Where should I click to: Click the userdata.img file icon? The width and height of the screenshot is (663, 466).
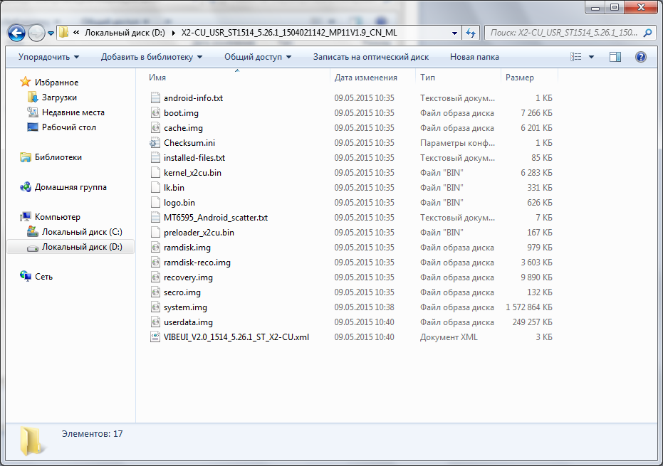coord(155,322)
